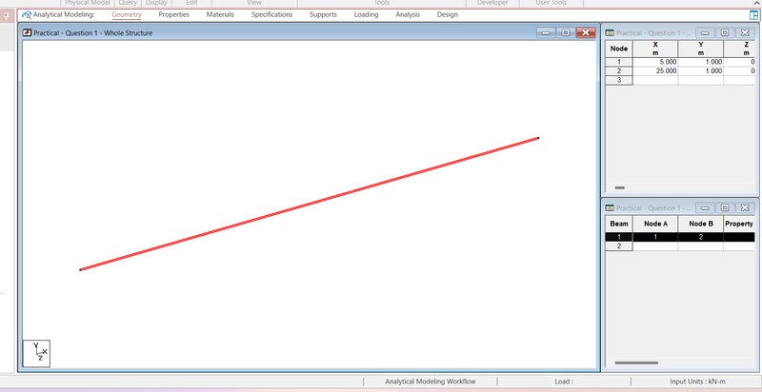Click Input Units kN-m in status bar
This screenshot has height=392, width=762.
[697, 382]
